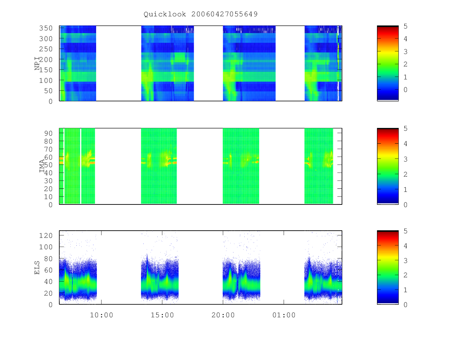Click the plot title Quicklook 20060427055649
The image size is (456, 342).
tap(201, 14)
